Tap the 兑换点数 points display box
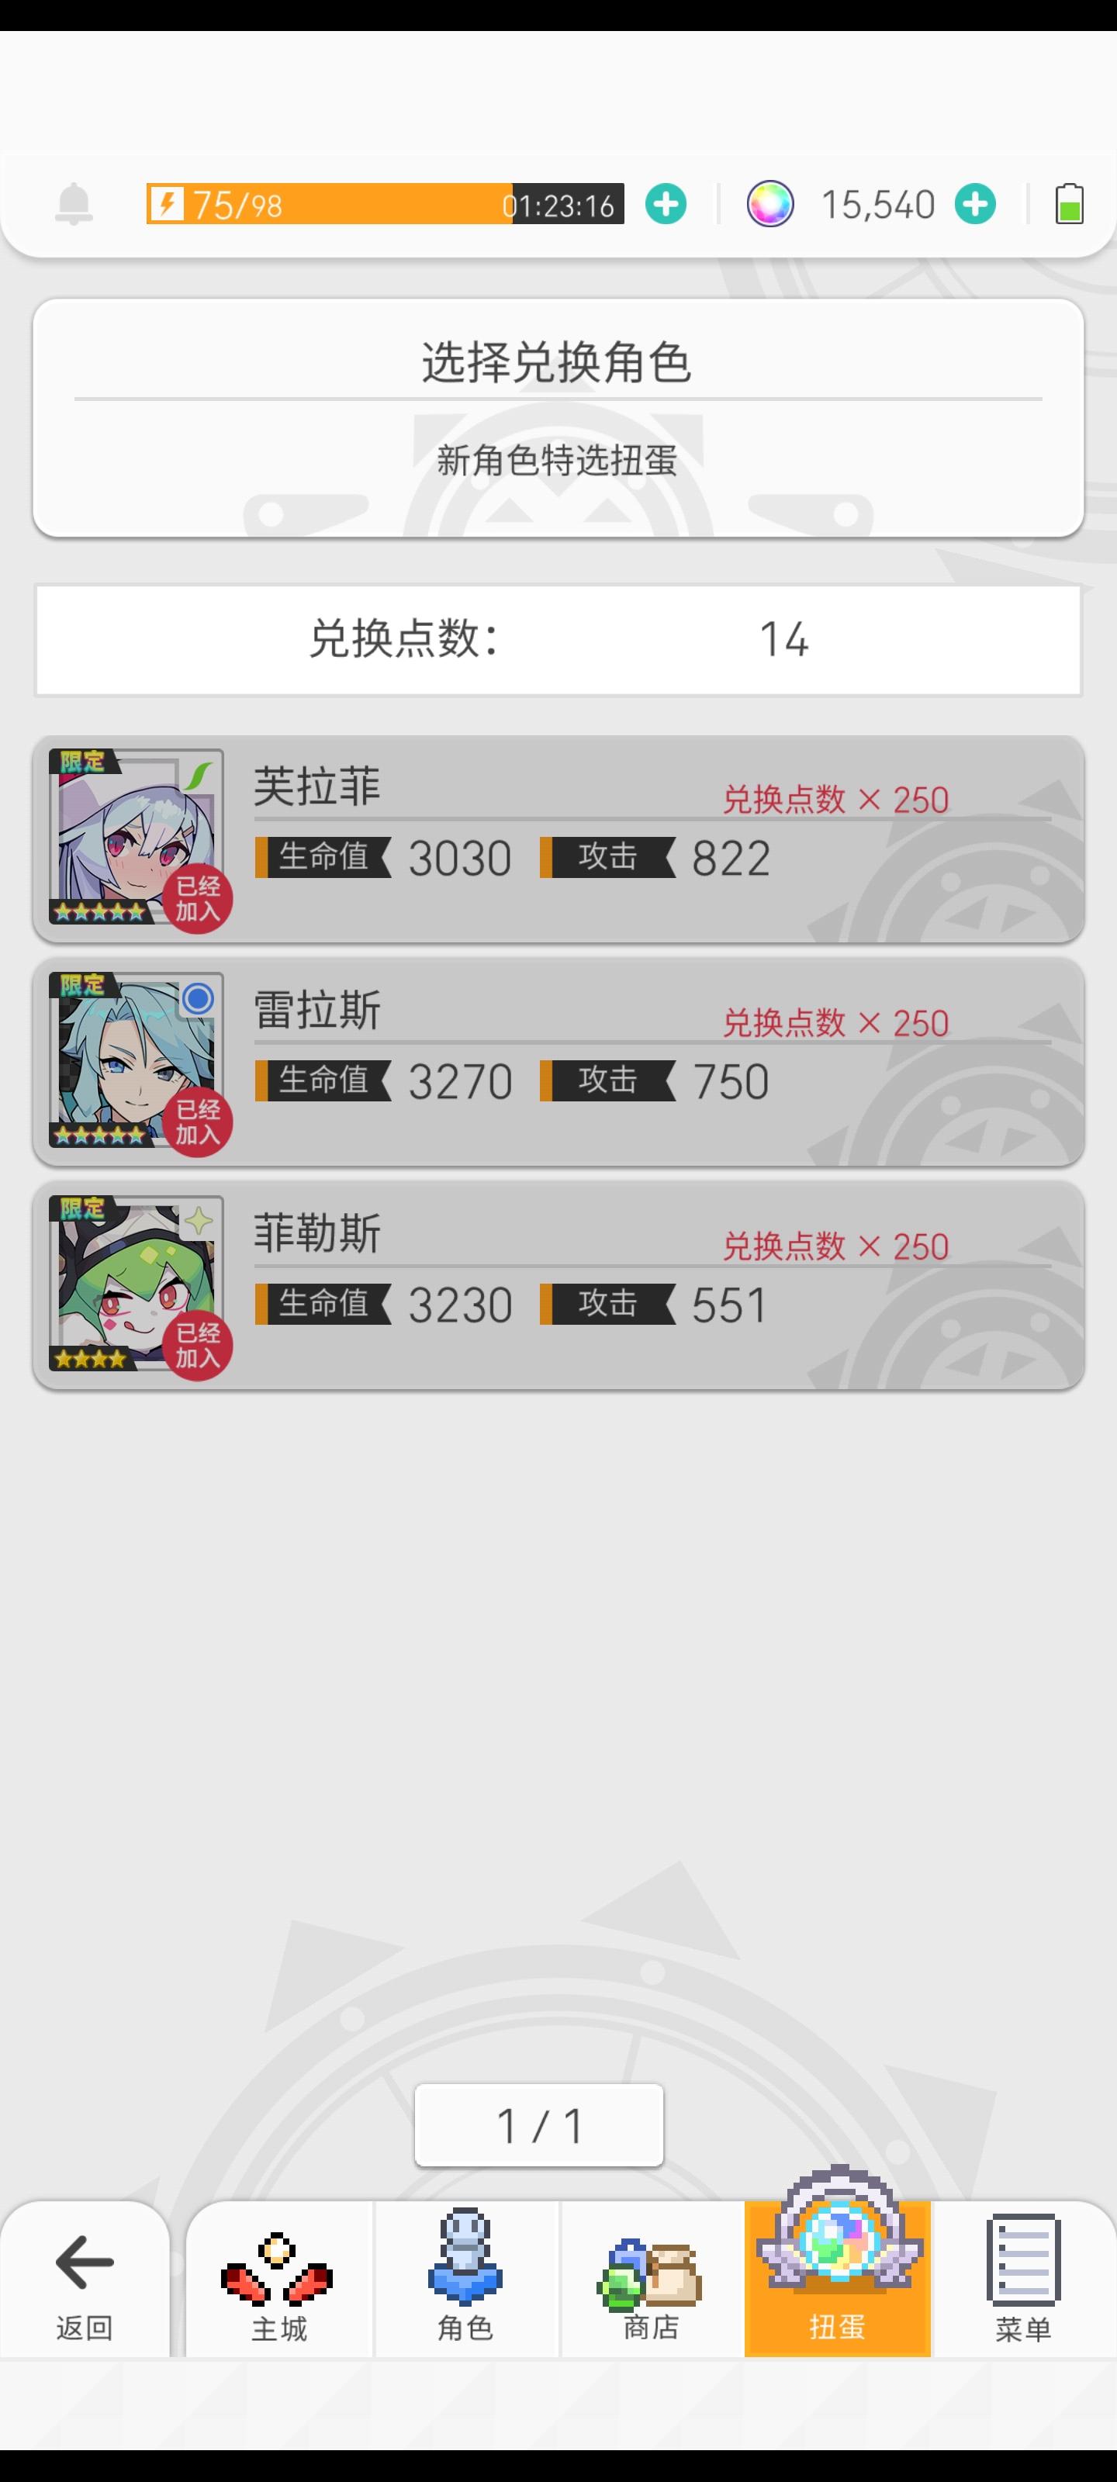This screenshot has width=1117, height=2482. [x=558, y=640]
